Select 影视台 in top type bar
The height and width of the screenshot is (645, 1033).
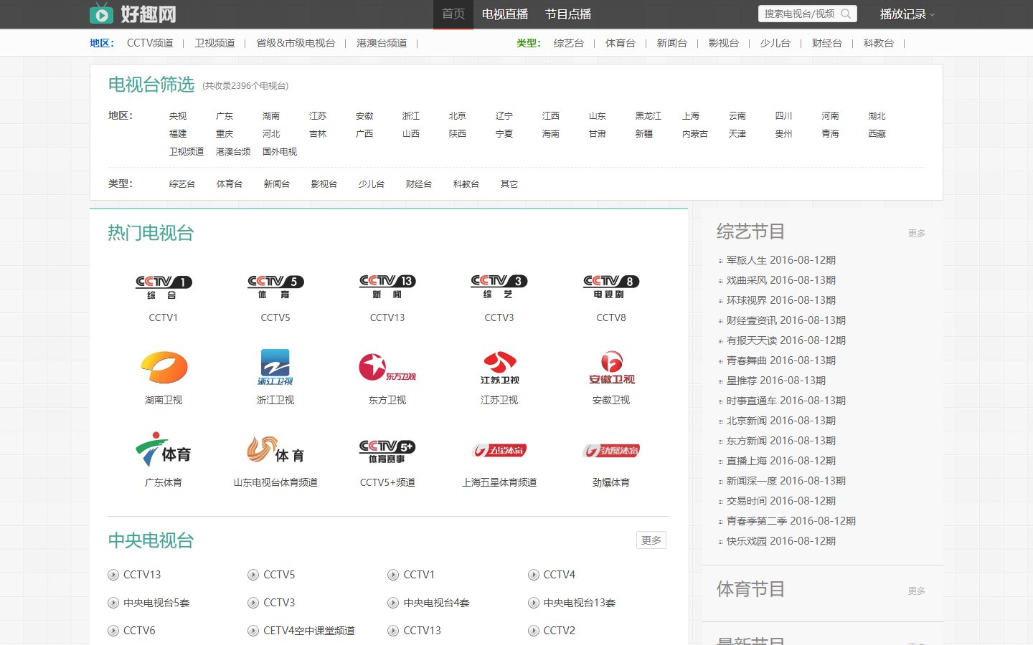pyautogui.click(x=724, y=43)
